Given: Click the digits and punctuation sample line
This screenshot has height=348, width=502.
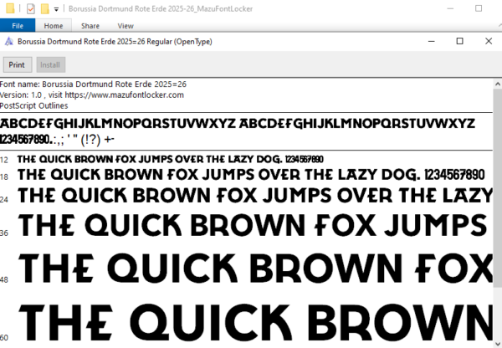Looking at the screenshot, I should (57, 140).
